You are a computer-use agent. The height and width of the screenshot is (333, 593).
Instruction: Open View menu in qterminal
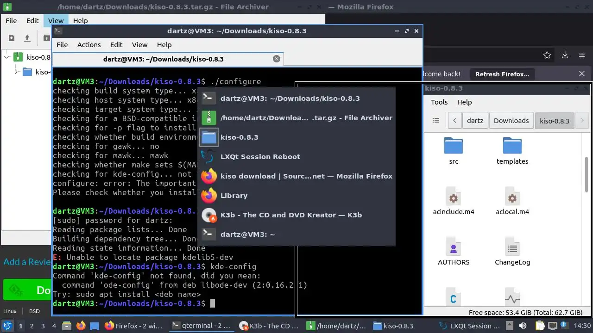[x=139, y=45]
